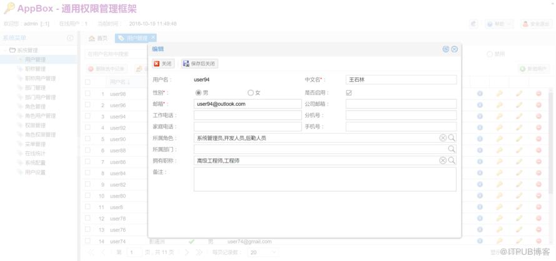The width and height of the screenshot is (556, 261).
Task: Open 职称管理 in the sidebar tree
Action: click(35, 69)
